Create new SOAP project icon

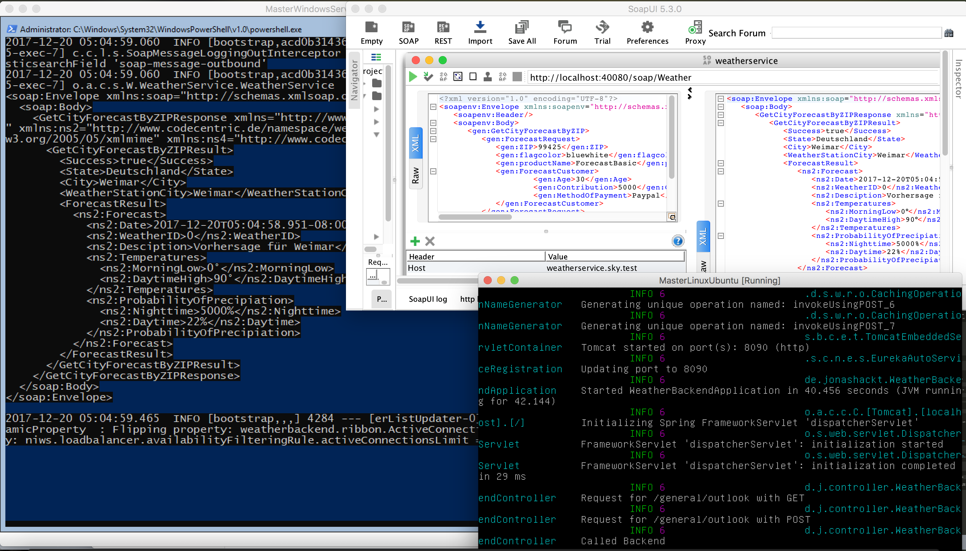pyautogui.click(x=408, y=28)
